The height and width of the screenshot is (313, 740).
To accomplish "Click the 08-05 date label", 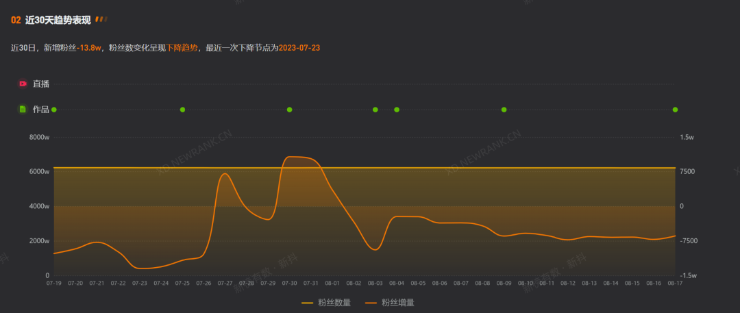I will pos(418,284).
